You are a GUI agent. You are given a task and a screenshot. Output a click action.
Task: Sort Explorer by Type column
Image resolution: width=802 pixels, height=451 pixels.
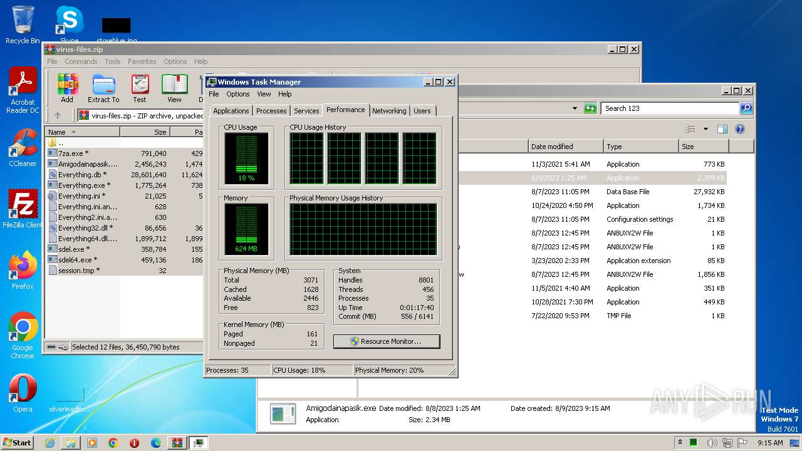coord(641,147)
